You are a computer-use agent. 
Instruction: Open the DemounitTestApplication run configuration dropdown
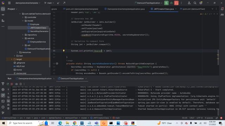click(149, 3)
